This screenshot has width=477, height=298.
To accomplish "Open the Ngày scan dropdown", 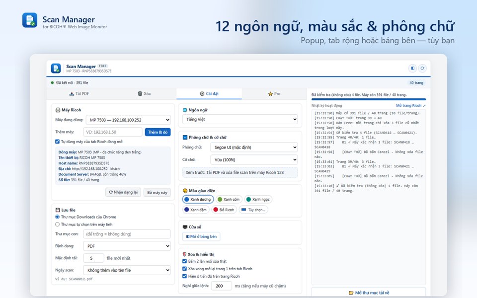I will 127,270.
